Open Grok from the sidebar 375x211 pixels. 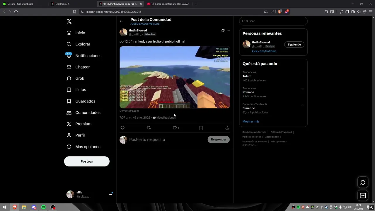[75, 79]
